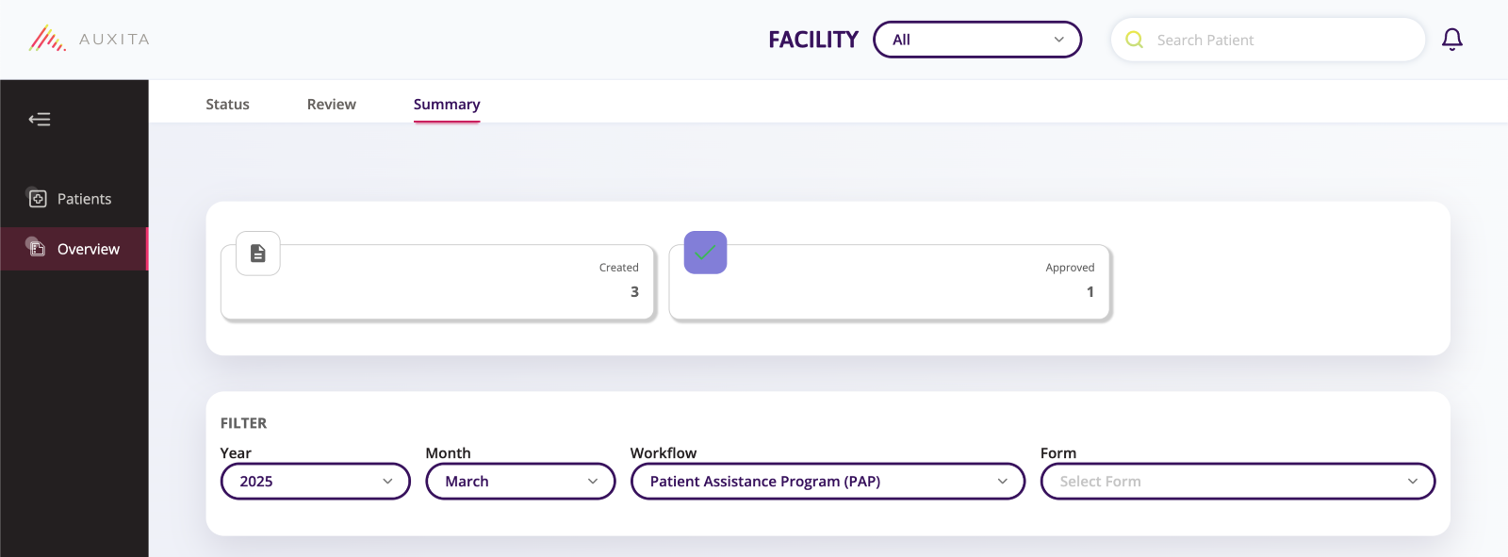Collapse sidebar with the menu arrow icon

[40, 119]
